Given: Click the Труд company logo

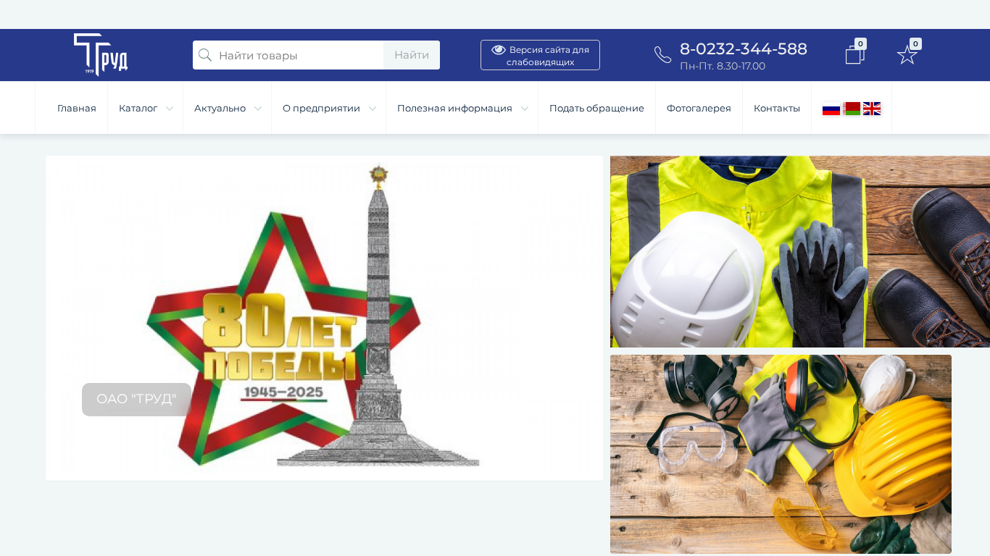Looking at the screenshot, I should coord(101,54).
